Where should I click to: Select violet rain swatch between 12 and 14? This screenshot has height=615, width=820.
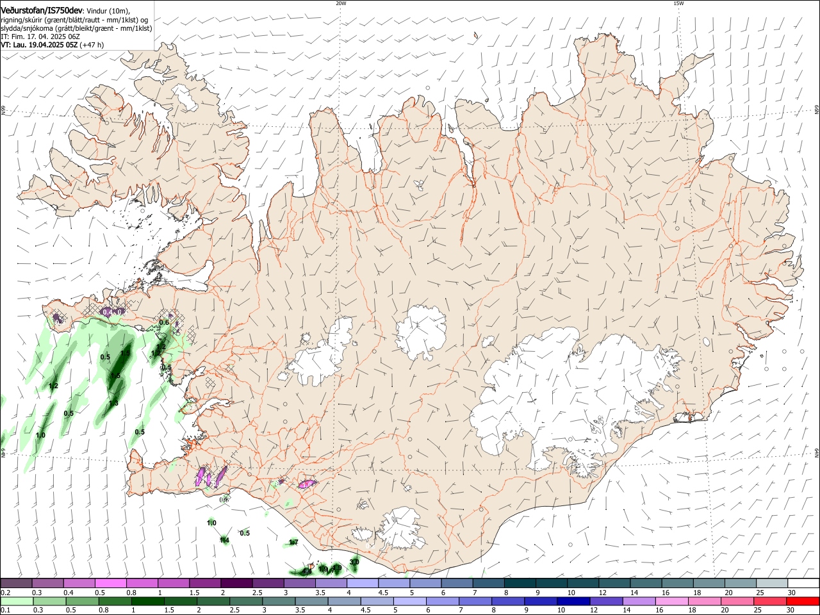point(605,602)
